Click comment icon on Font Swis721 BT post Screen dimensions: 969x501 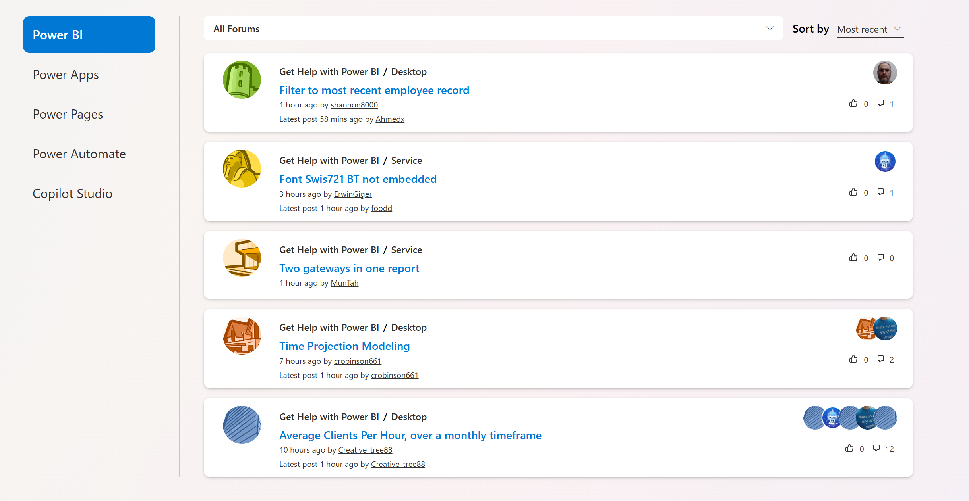click(881, 192)
